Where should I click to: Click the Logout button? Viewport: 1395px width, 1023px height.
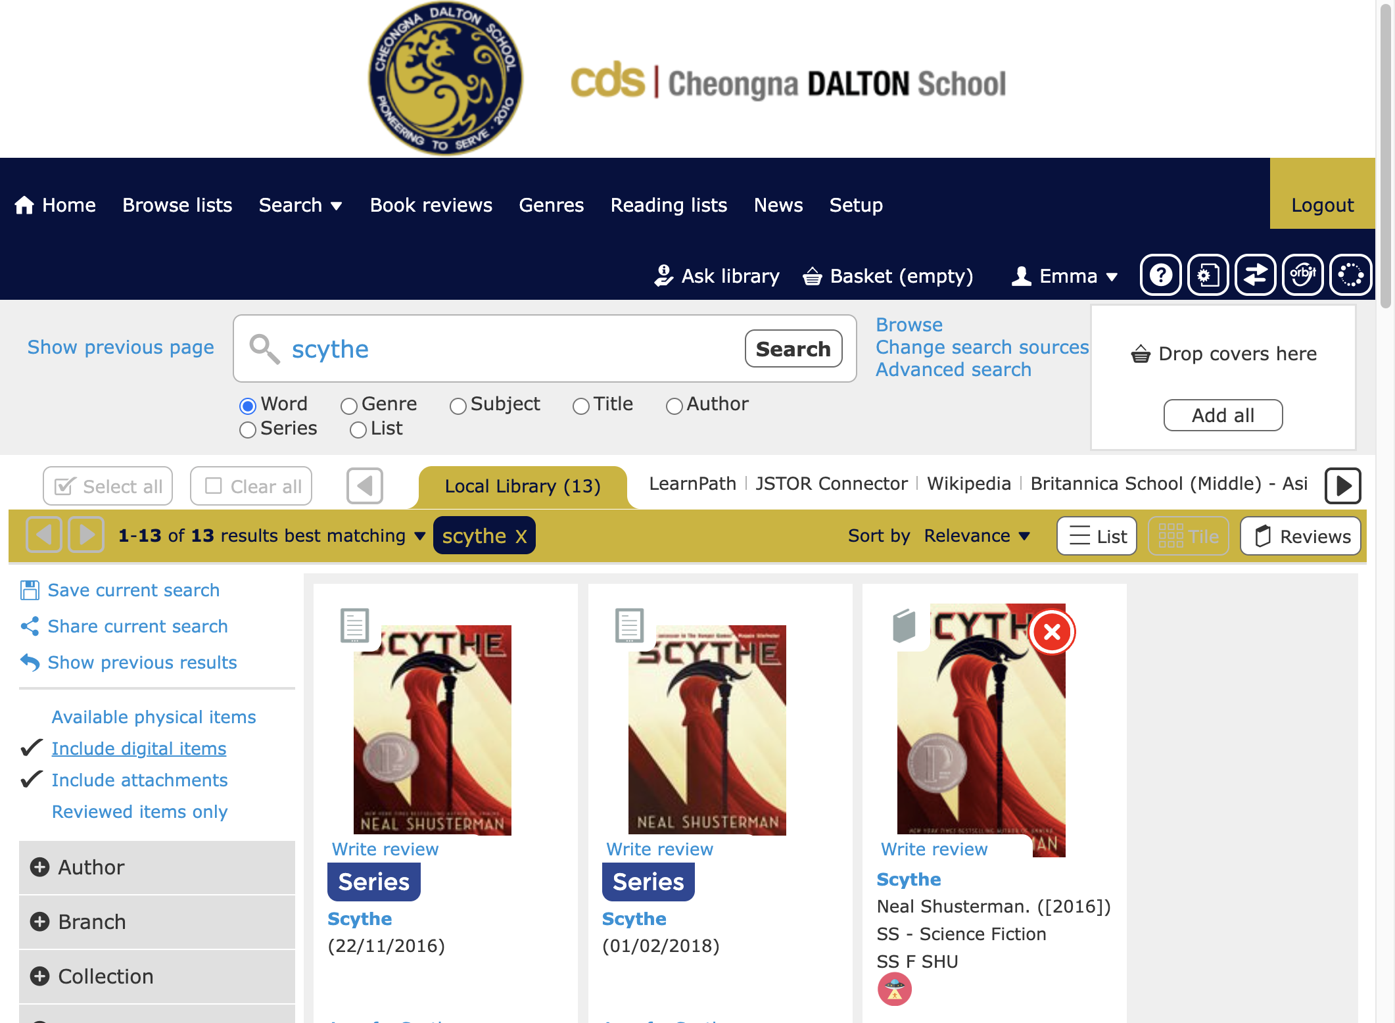point(1323,205)
